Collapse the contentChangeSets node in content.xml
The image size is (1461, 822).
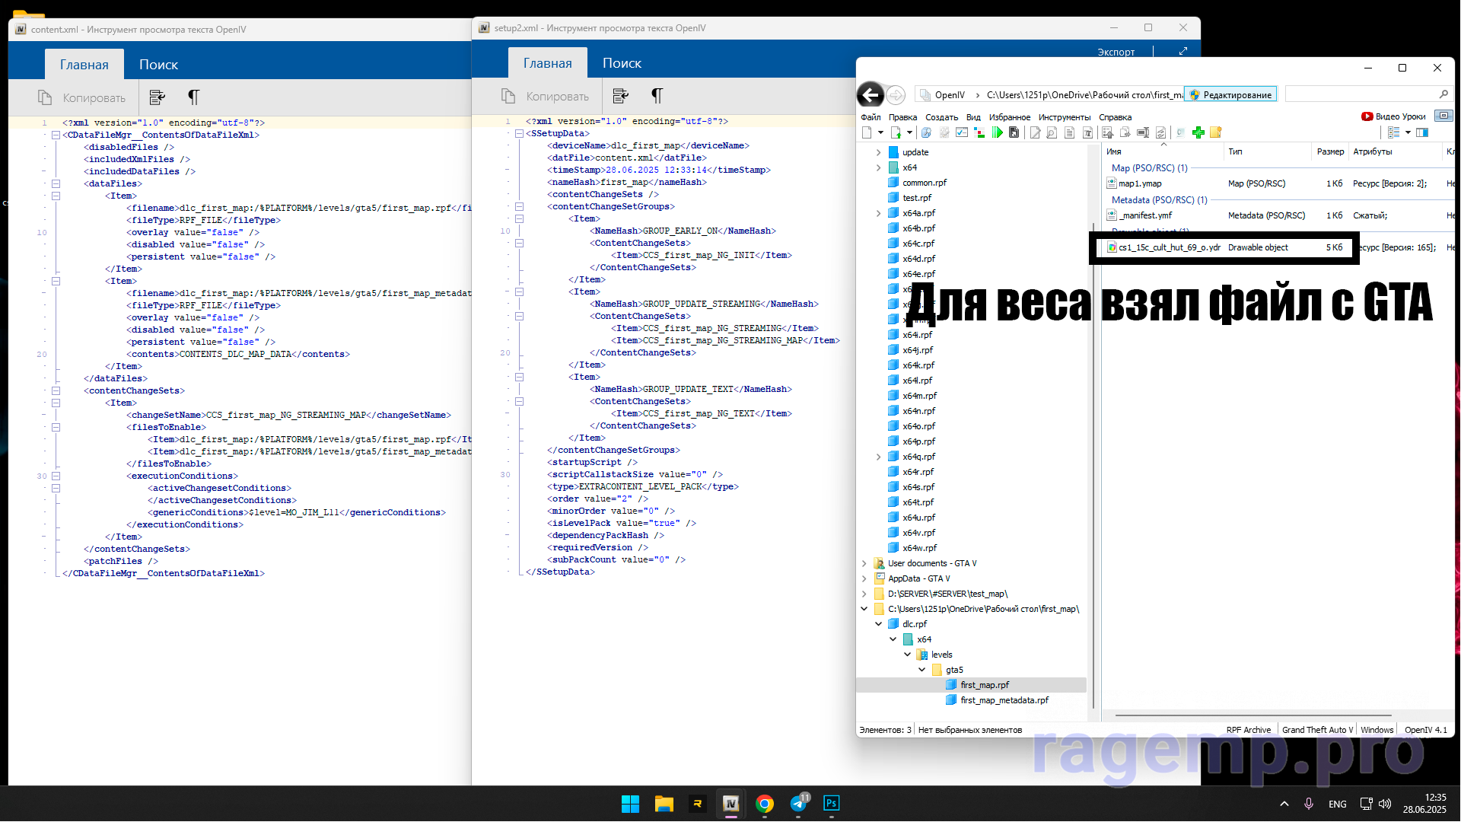[x=56, y=390]
